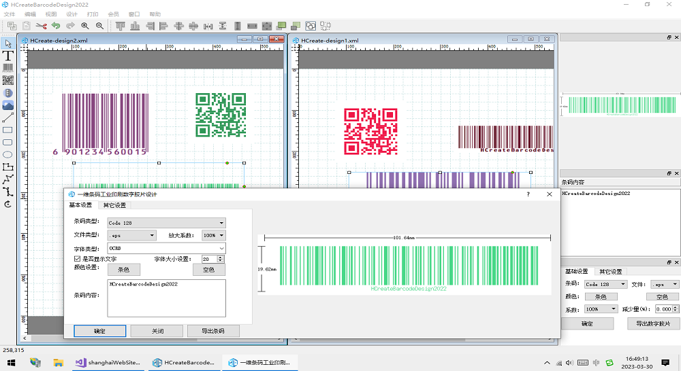Switch to the 其它设置 tab in dialog
This screenshot has height=371, width=681.
pyautogui.click(x=114, y=205)
